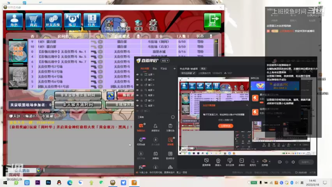
Task: Toggle visibility eye of 截屏 1 source
Action: 137,106
